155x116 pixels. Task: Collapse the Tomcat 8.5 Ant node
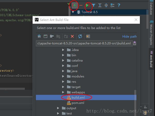tap(73, 12)
